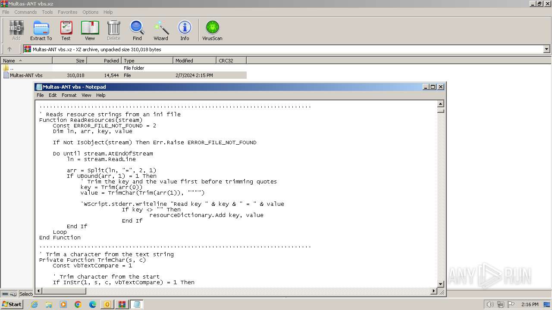
Task: Sort file list by CRC32 column
Action: click(231, 61)
